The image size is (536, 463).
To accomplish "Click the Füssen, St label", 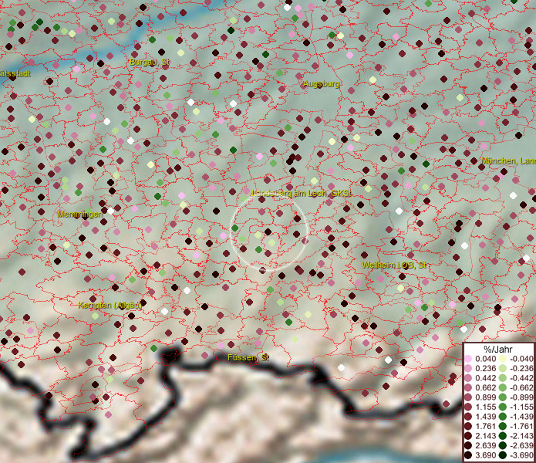I will [248, 358].
